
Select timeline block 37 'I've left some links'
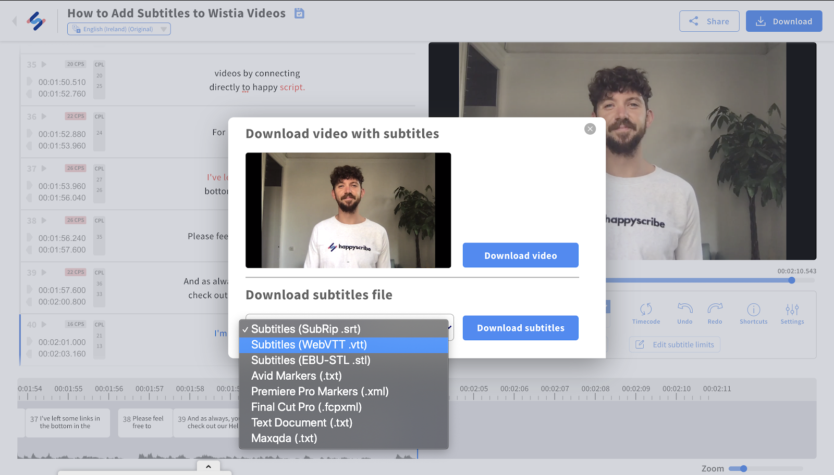(x=68, y=422)
